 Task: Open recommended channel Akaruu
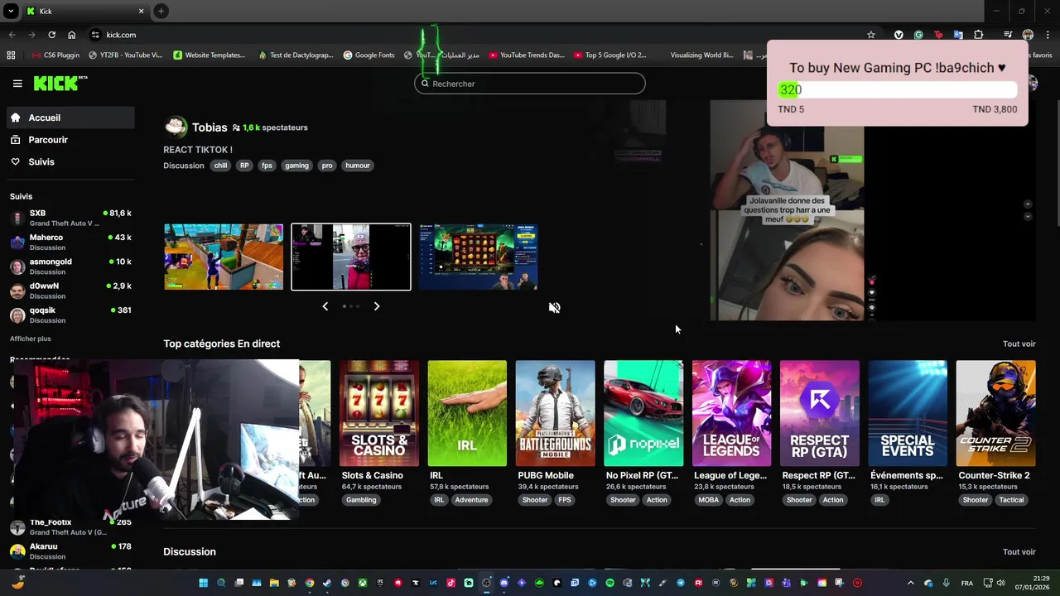(x=70, y=550)
